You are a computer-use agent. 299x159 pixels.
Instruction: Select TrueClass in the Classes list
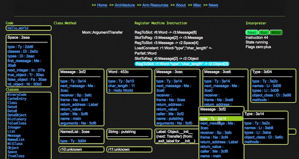point(16,156)
